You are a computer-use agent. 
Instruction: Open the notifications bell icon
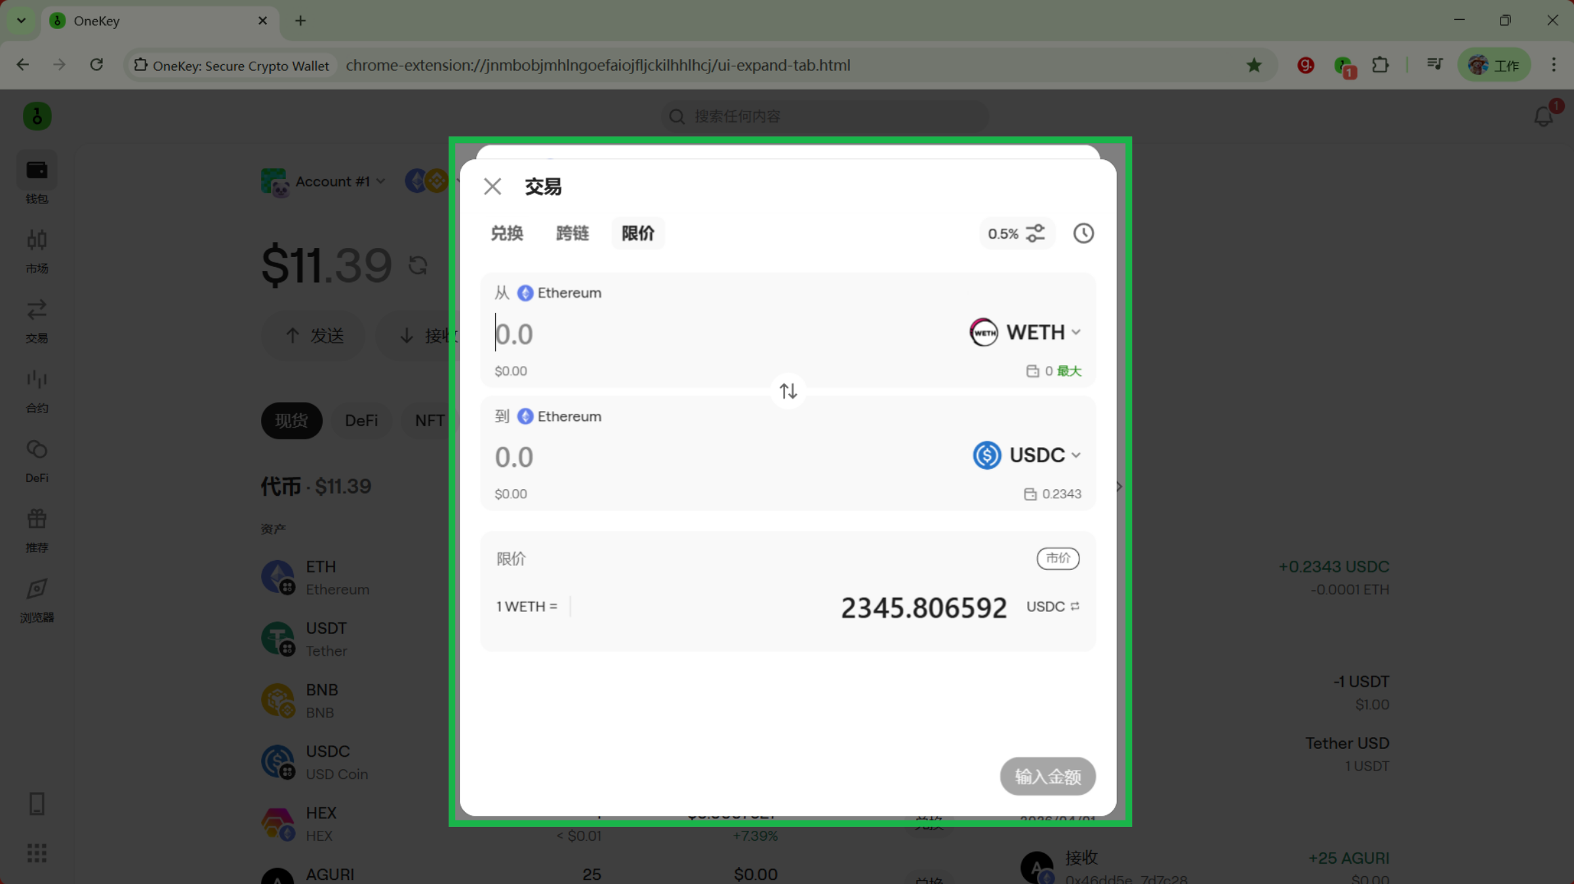click(1543, 117)
